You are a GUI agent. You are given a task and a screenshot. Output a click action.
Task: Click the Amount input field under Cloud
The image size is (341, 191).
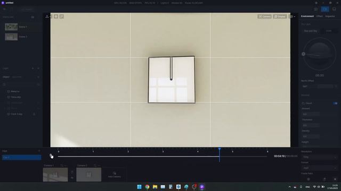tap(311, 114)
